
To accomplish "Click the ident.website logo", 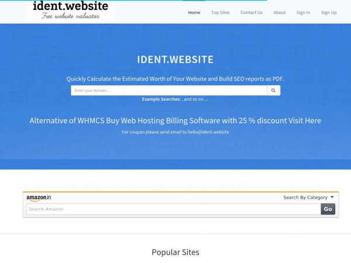I will point(71,11).
